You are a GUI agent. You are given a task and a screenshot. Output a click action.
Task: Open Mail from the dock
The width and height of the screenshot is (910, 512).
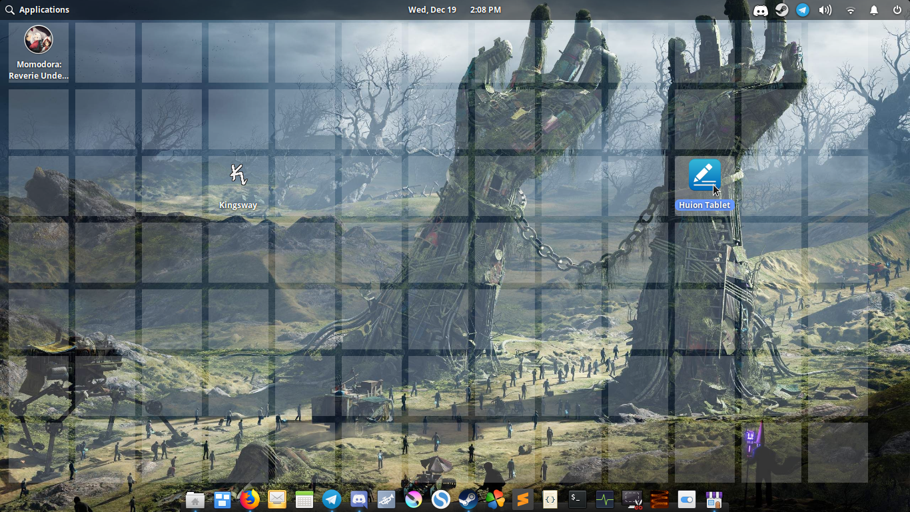[x=277, y=499]
